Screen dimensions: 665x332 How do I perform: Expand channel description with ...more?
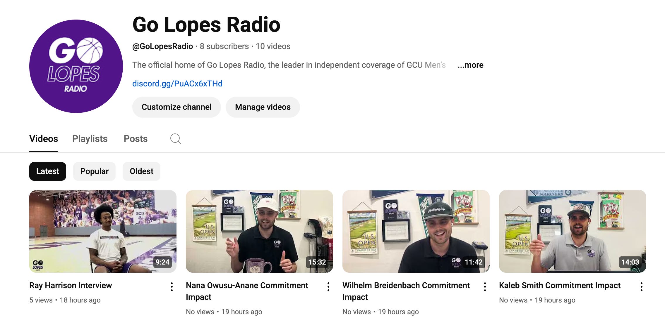(470, 65)
